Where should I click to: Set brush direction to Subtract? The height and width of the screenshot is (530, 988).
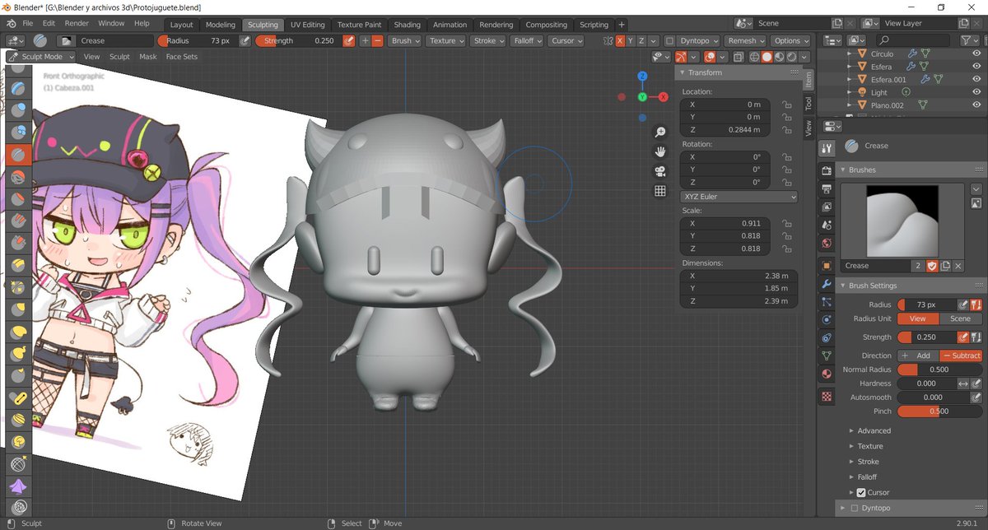pos(961,356)
